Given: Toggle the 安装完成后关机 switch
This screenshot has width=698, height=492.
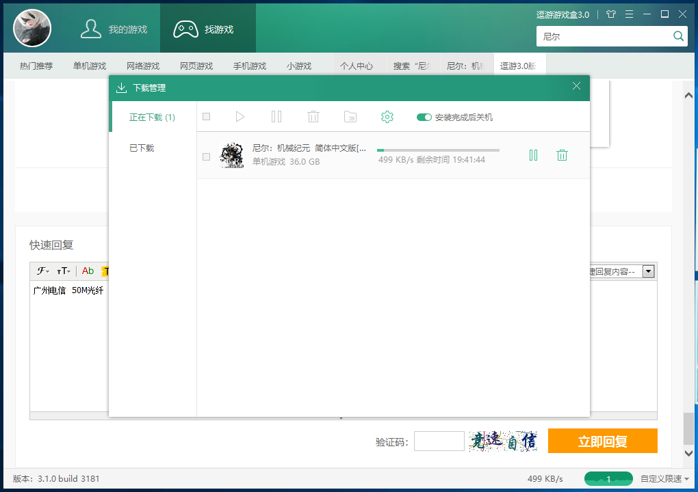Looking at the screenshot, I should (x=424, y=118).
